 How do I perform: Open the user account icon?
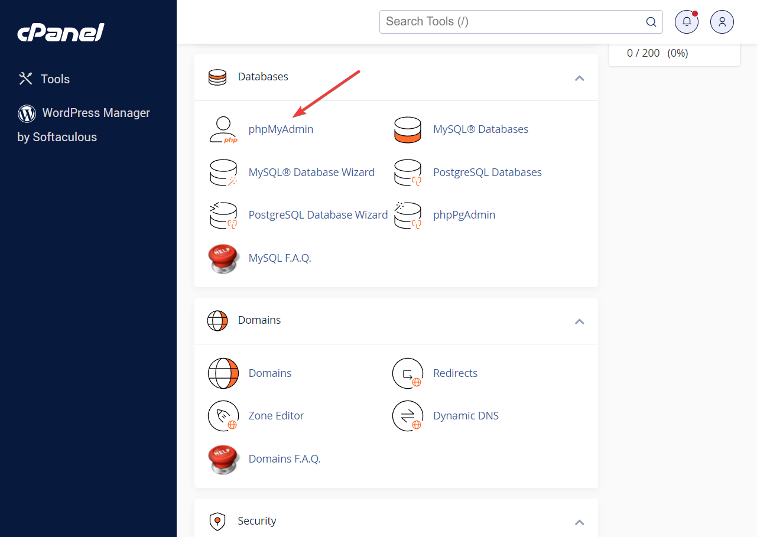[722, 21]
